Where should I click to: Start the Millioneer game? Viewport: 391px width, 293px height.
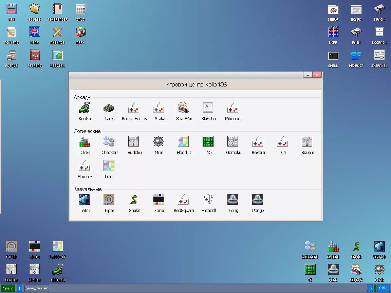point(233,111)
